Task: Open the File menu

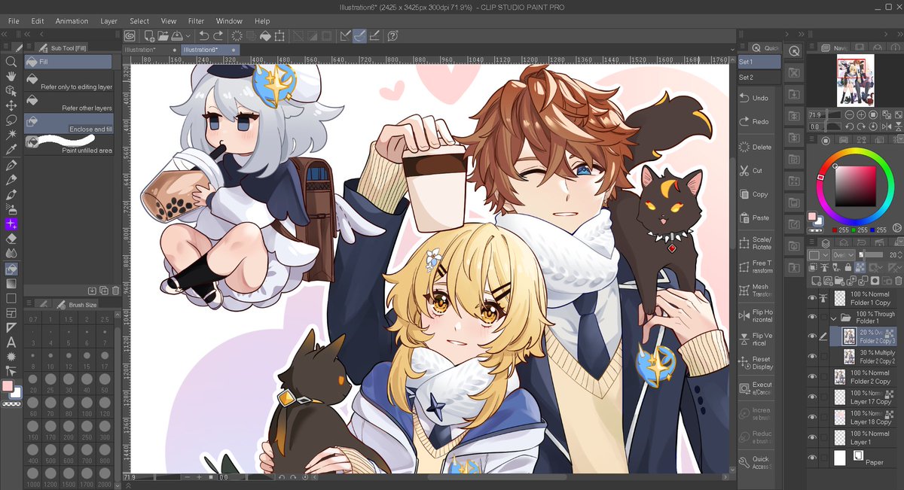Action: point(14,21)
